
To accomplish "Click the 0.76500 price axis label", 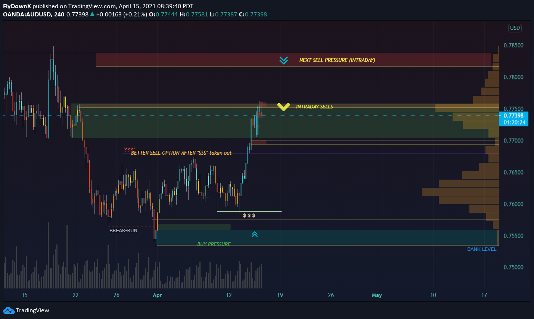I will pyautogui.click(x=513, y=172).
